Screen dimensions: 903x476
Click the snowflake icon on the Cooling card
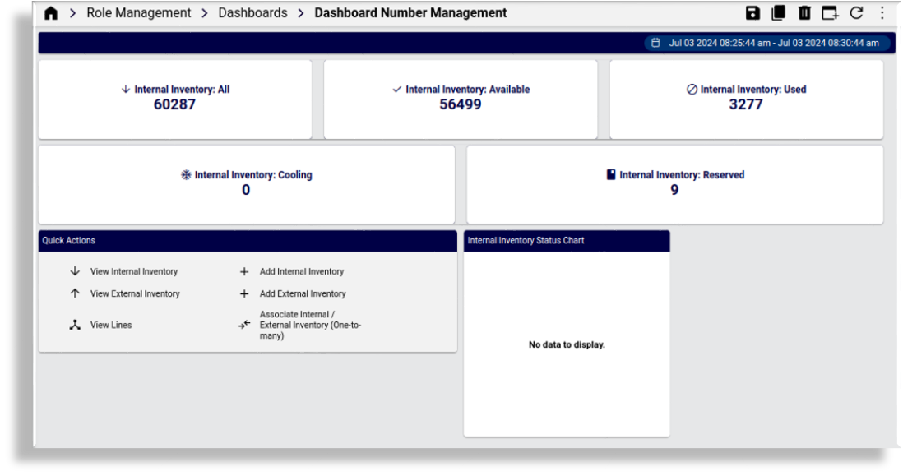point(185,174)
